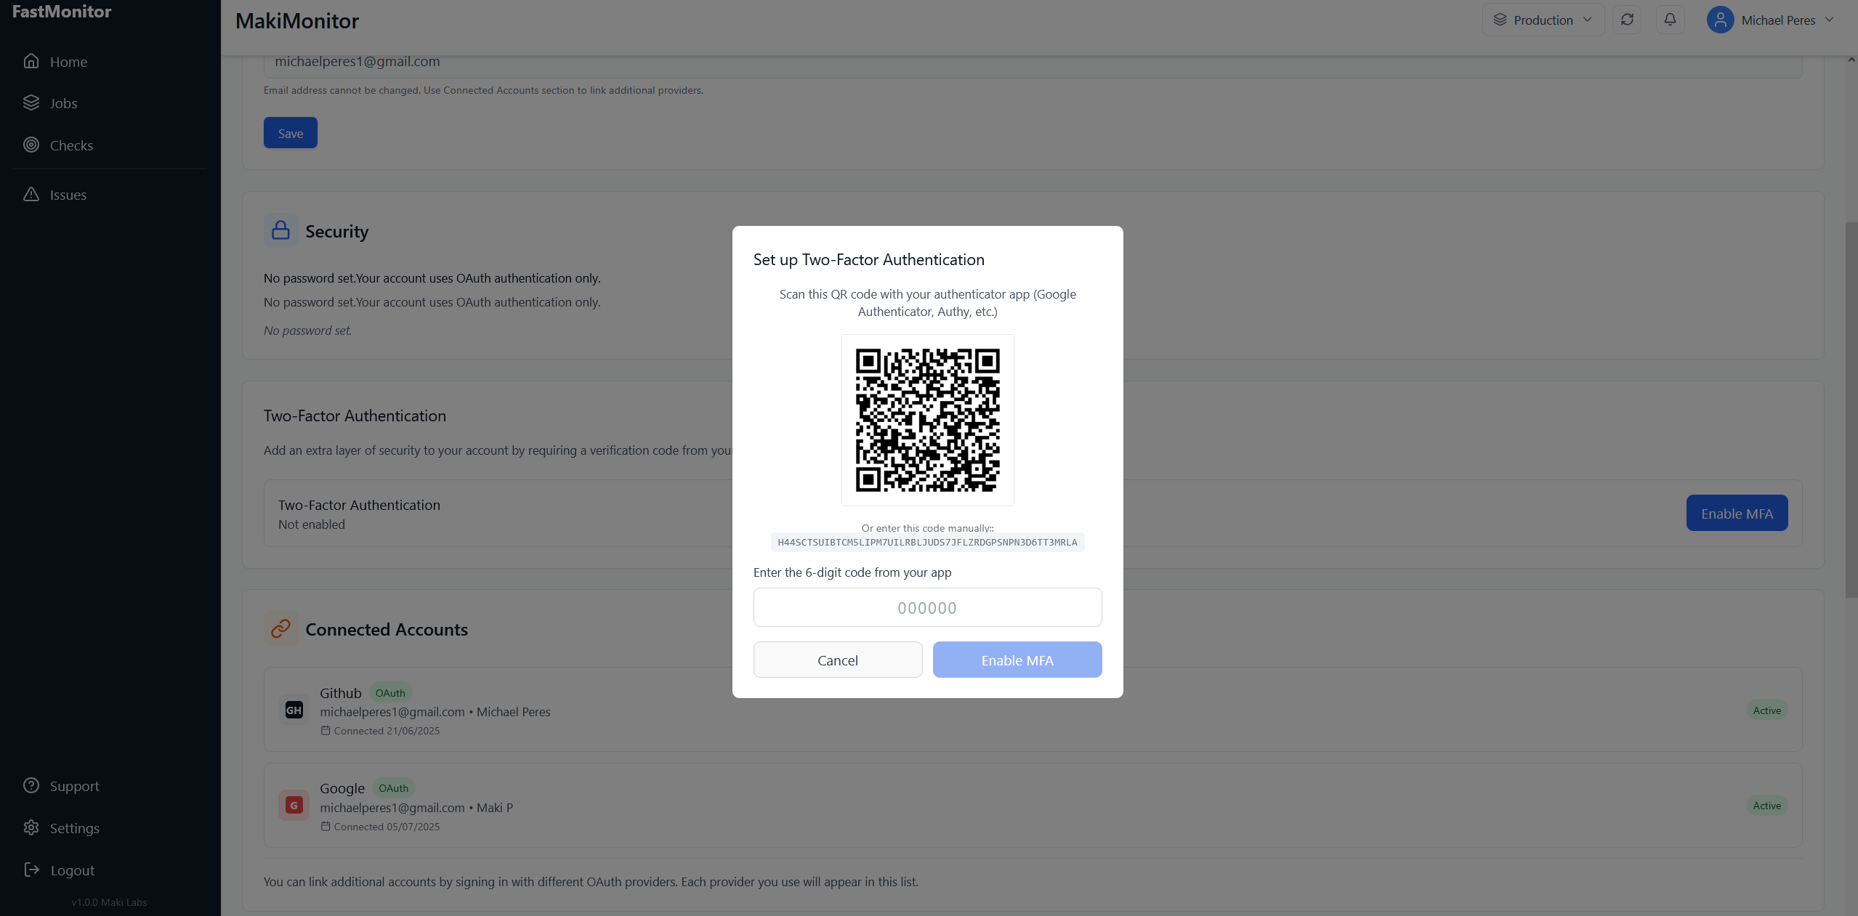Click Logout in the sidebar
The width and height of the screenshot is (1858, 916).
(x=71, y=870)
